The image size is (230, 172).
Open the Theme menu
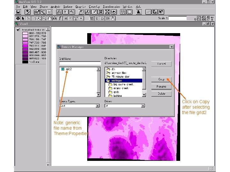(43, 7)
